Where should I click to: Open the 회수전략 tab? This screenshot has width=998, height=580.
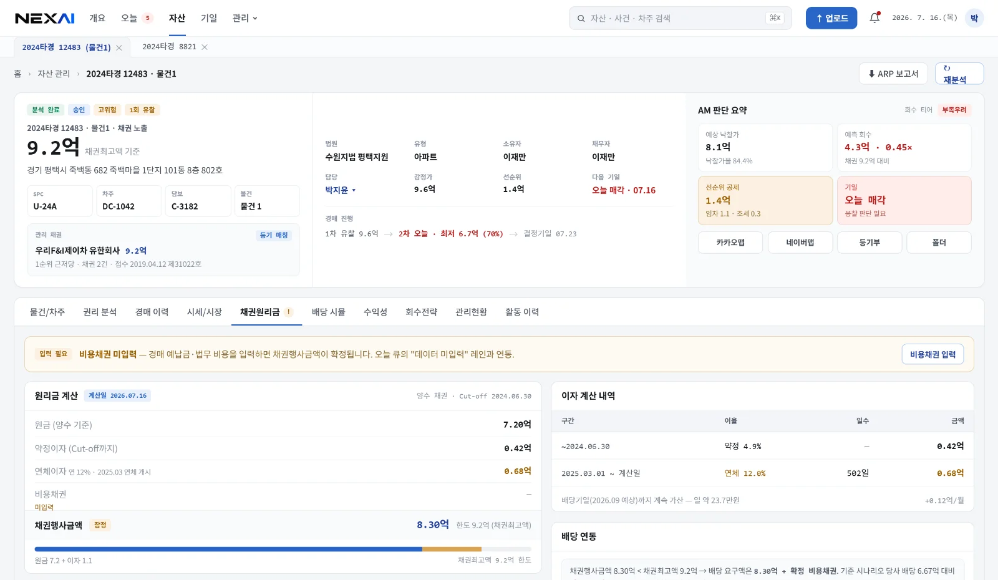click(x=422, y=312)
